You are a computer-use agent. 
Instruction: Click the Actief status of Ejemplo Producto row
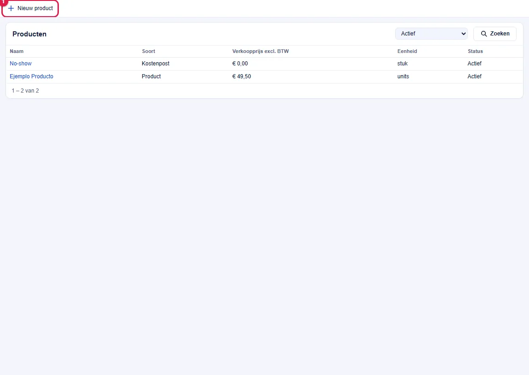click(x=474, y=76)
